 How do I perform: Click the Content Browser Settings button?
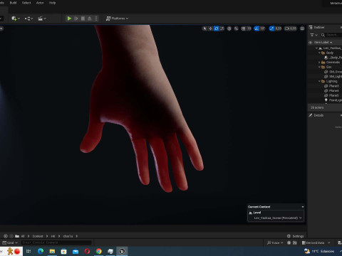295,236
